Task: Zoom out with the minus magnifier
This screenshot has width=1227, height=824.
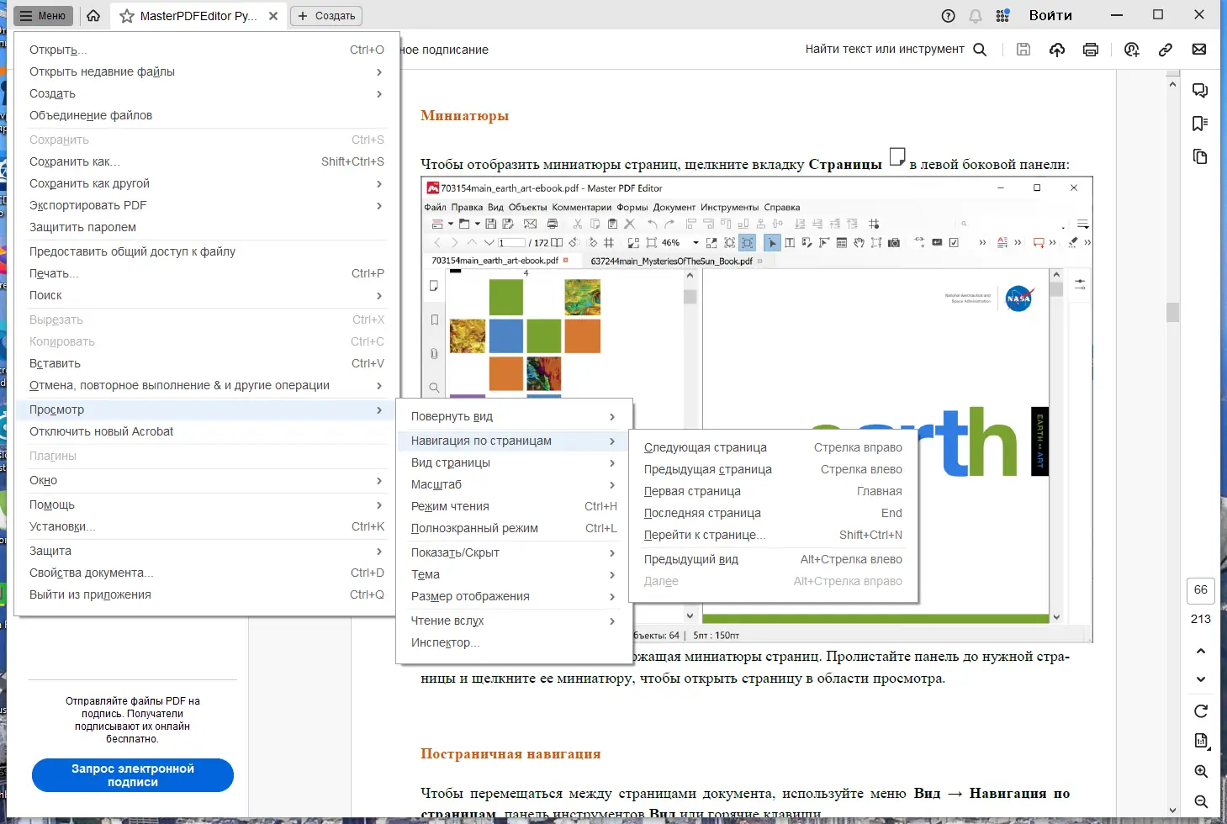Action: (x=1201, y=802)
